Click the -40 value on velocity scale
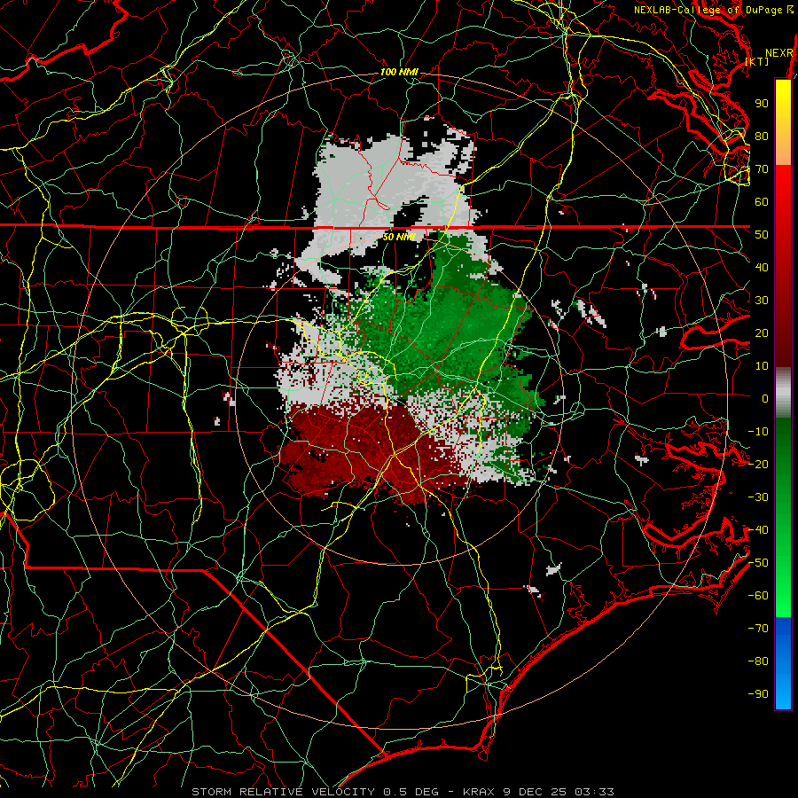798x798 pixels. [758, 530]
